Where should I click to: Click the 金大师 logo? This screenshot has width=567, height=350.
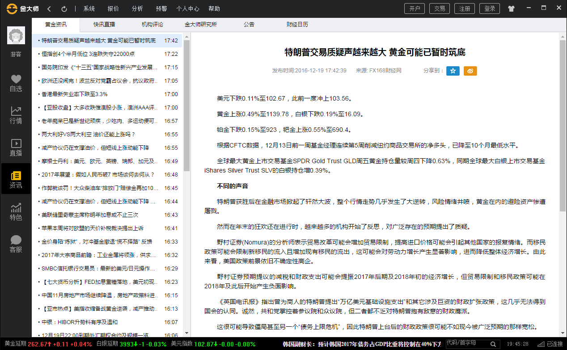22,8
